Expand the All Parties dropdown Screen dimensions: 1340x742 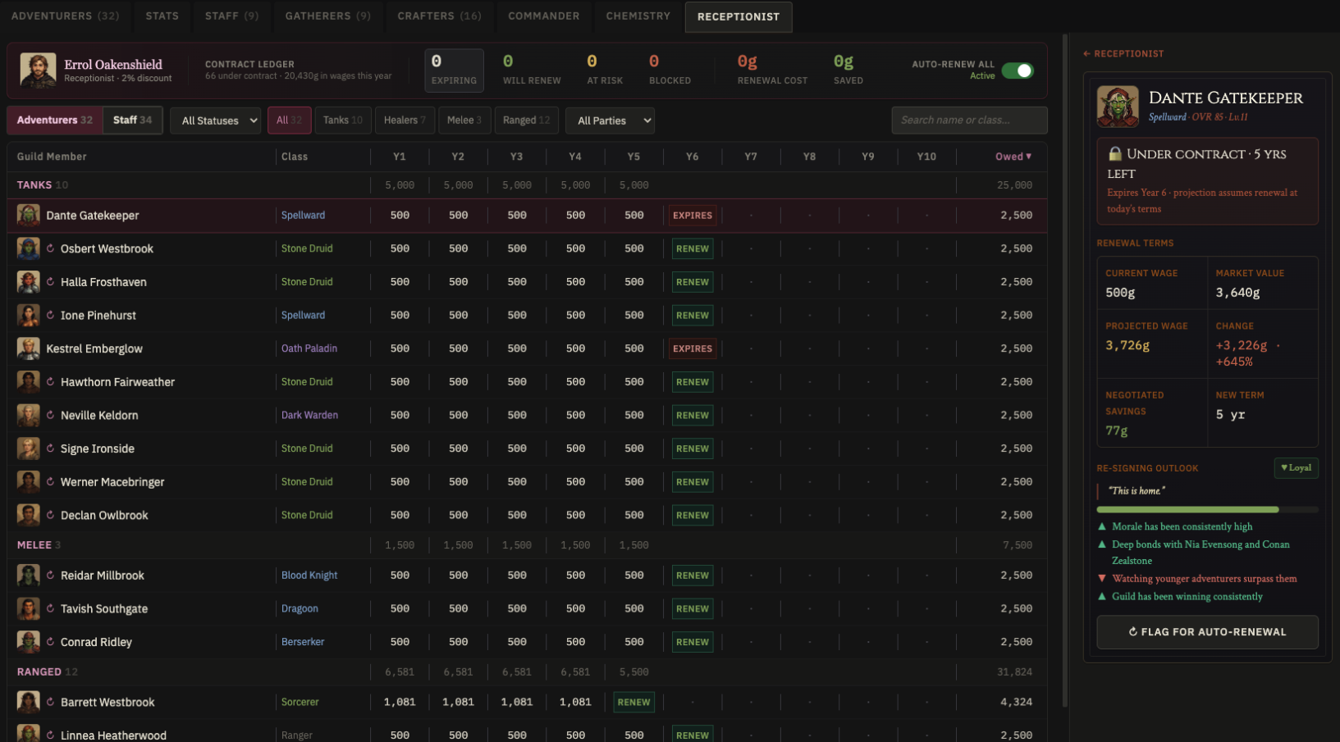611,121
